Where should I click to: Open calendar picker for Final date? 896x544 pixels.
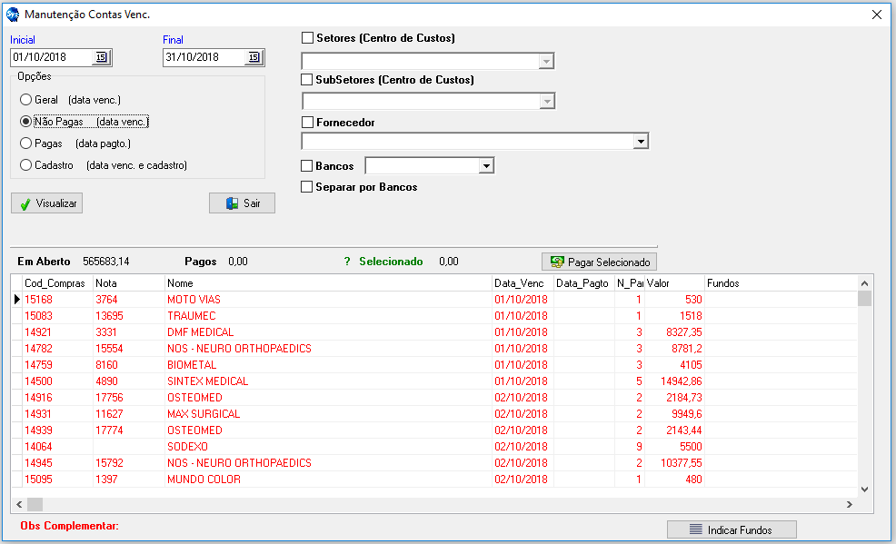254,57
